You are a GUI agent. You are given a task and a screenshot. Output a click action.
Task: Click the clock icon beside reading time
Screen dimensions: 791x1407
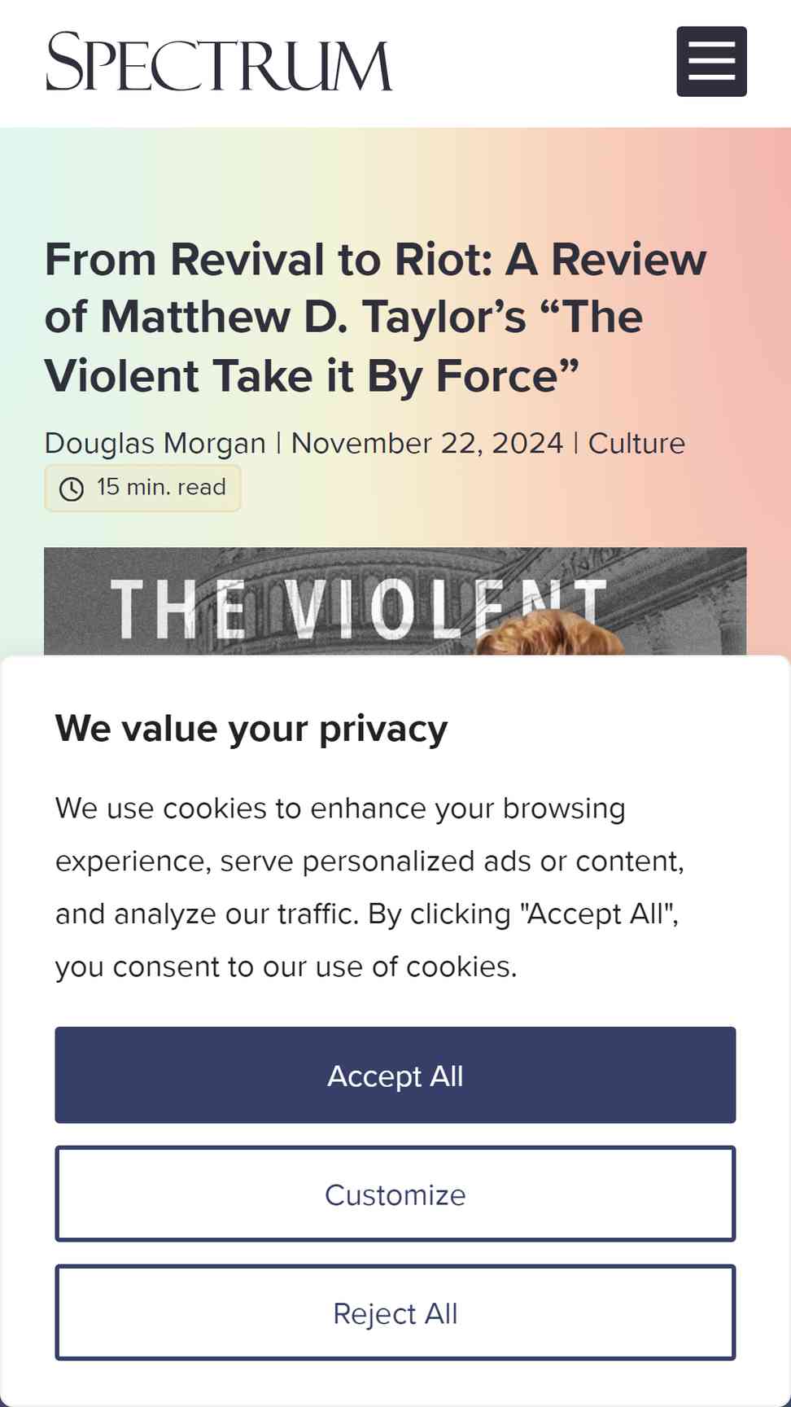point(72,489)
